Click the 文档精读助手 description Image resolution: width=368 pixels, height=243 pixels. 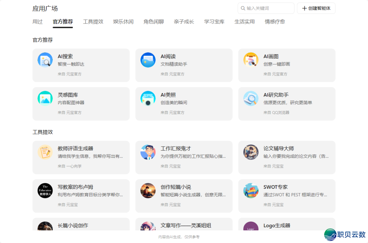point(174,64)
